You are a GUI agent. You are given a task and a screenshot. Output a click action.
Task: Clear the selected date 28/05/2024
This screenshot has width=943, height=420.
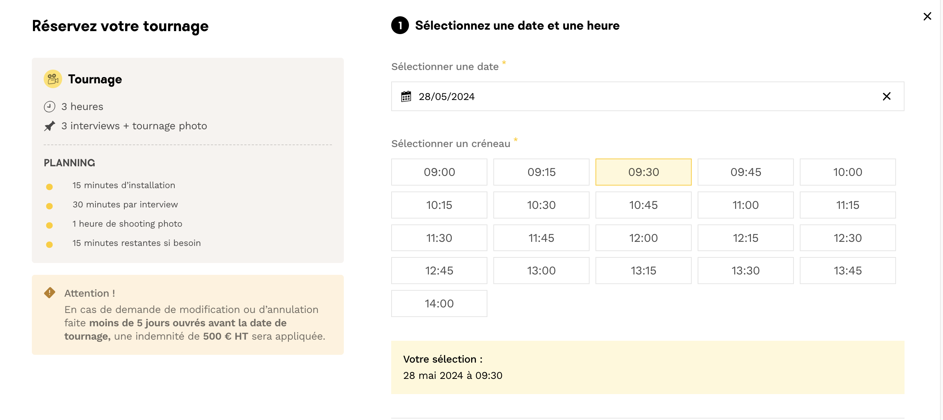point(886,97)
